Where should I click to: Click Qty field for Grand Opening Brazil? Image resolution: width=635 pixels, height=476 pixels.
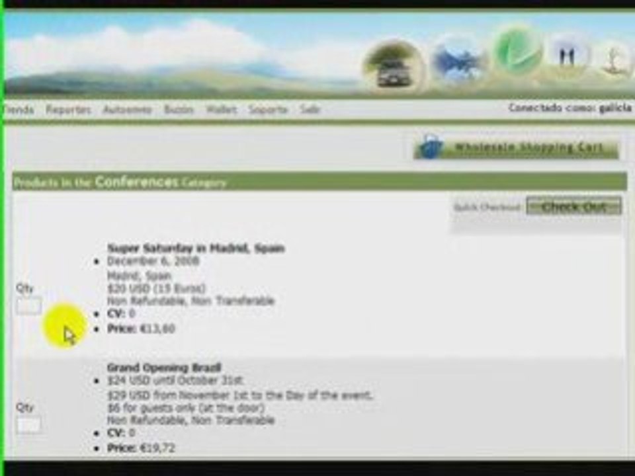pos(28,424)
